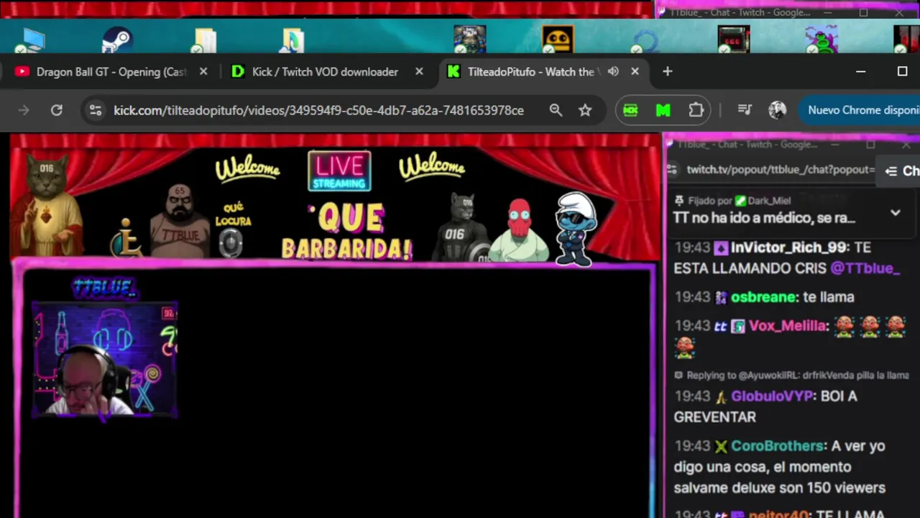Open the yellow folder desktop icon
The image size is (920, 518).
tap(205, 41)
